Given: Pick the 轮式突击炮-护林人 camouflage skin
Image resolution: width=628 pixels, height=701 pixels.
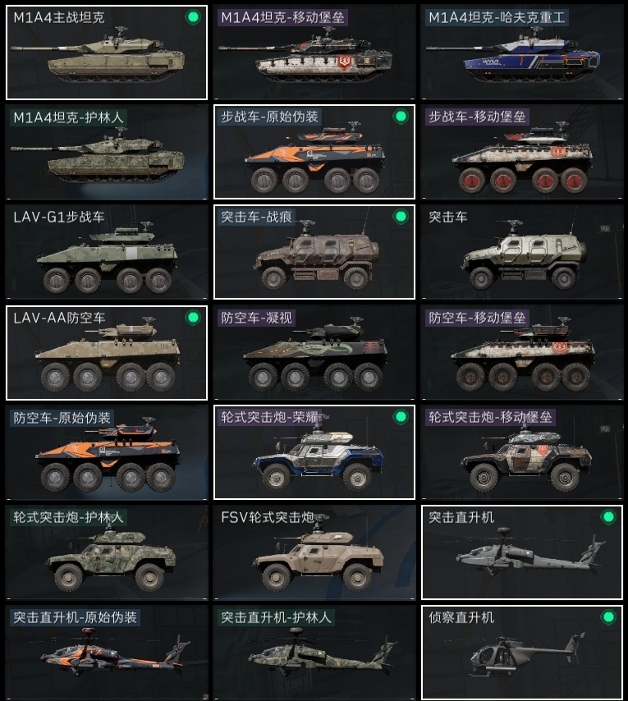Looking at the screenshot, I should coord(107,552).
